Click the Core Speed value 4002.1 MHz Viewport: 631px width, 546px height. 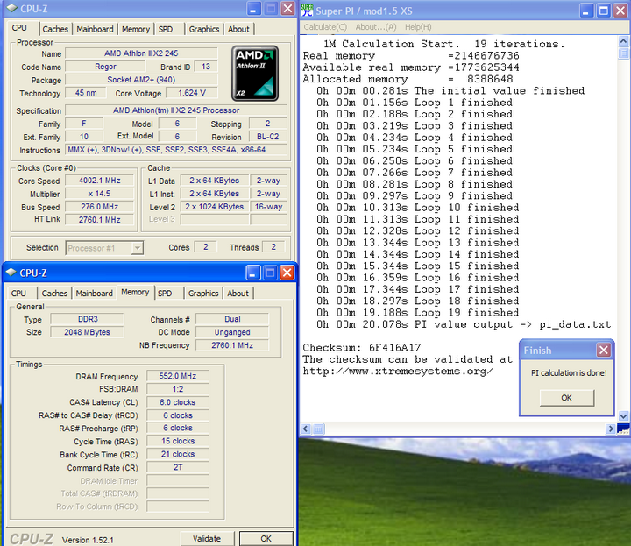click(99, 181)
